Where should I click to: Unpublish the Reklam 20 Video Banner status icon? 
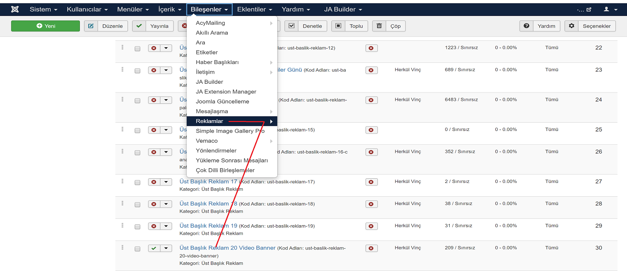pos(154,248)
